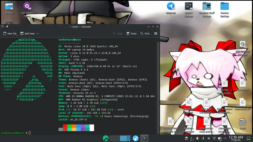Launch mpv Media Player desktop icon
Viewport: 253px width, 142px height.
pyautogui.click(x=27, y=10)
